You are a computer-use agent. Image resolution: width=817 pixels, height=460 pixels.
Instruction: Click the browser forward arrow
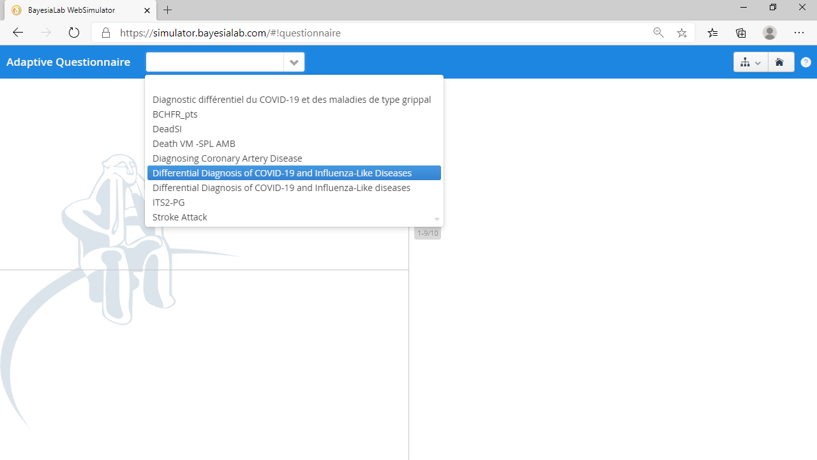(46, 33)
